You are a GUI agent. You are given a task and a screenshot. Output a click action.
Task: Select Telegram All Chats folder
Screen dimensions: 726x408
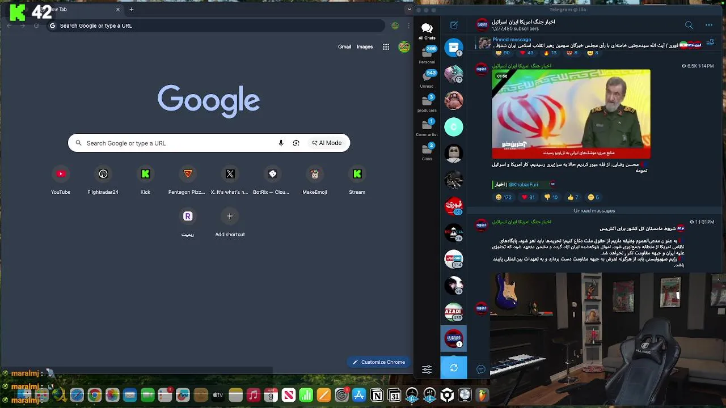coord(427,32)
